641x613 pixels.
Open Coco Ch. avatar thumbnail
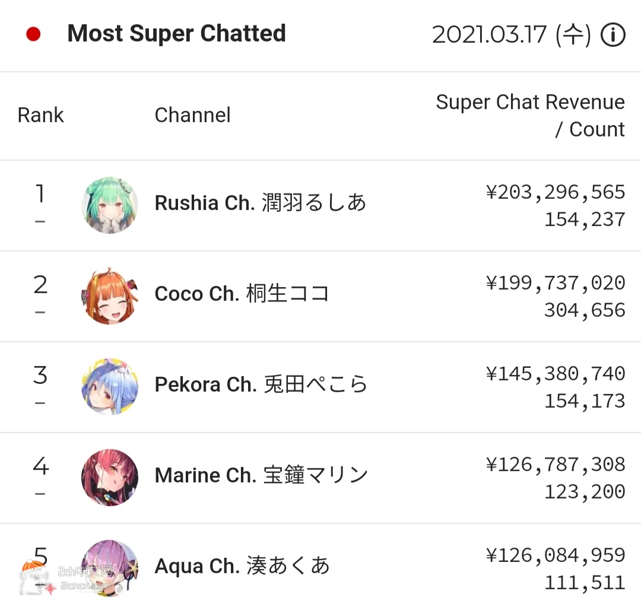pos(110,296)
